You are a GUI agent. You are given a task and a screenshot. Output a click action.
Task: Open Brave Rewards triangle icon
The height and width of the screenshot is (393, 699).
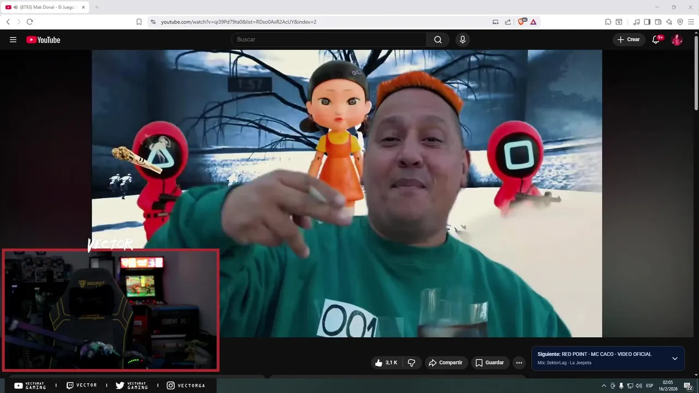(x=534, y=22)
